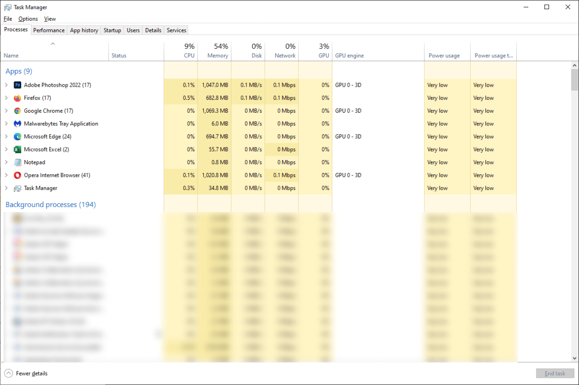The width and height of the screenshot is (579, 385).
Task: Sort by CPU column header
Action: 181,51
